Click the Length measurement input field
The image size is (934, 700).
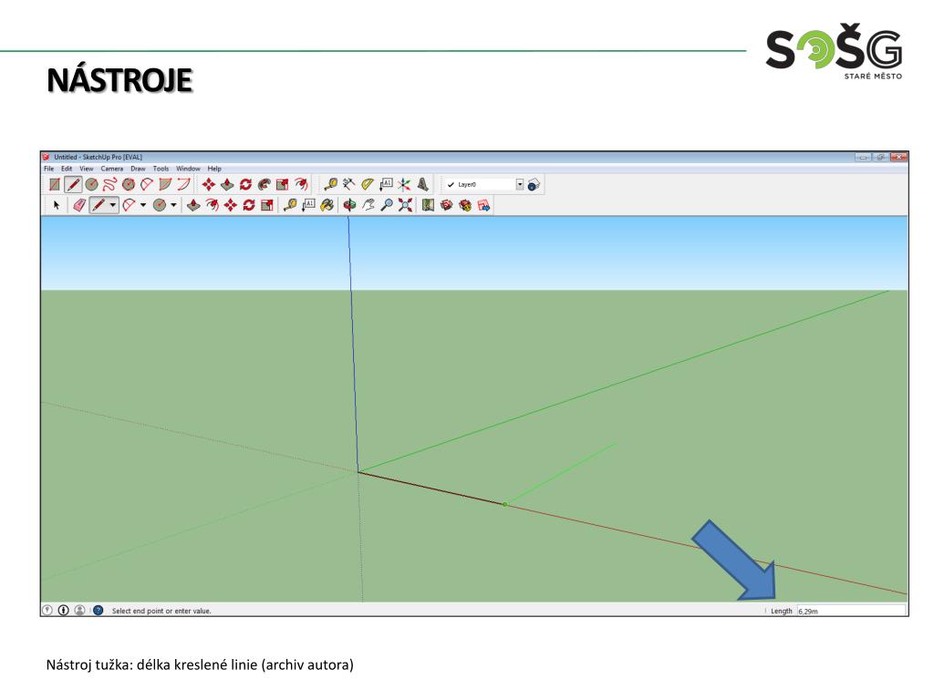(851, 611)
